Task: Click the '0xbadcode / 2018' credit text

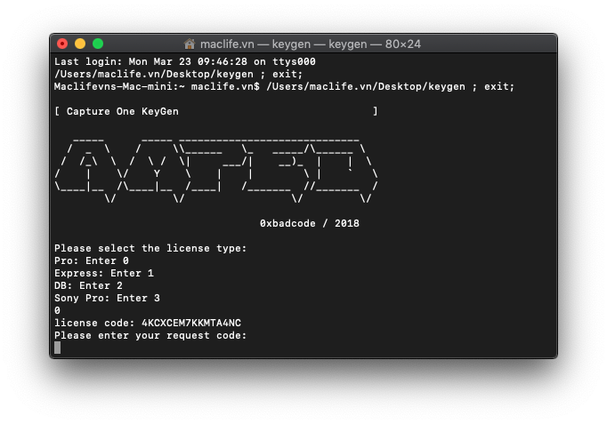Action: pyautogui.click(x=309, y=223)
